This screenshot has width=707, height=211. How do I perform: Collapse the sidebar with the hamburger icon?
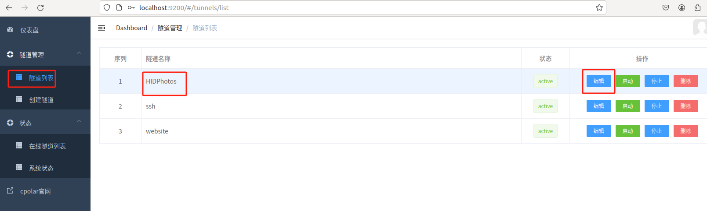(x=102, y=28)
